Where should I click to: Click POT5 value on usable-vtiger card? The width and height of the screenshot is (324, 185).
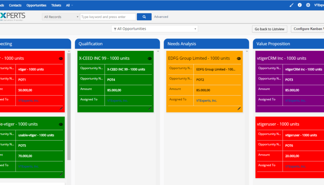tap(22, 145)
